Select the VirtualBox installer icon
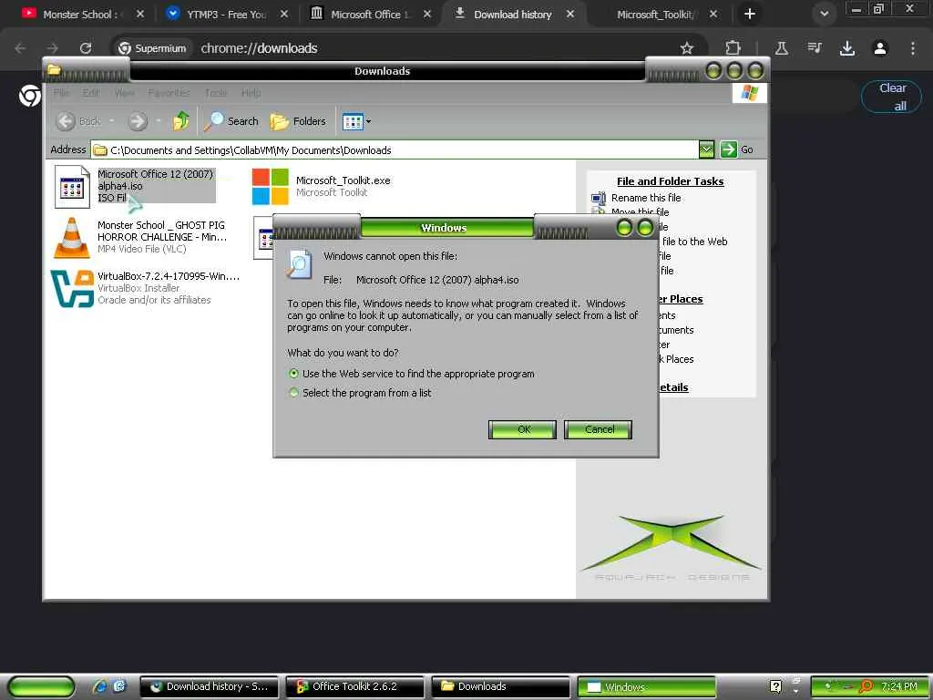 point(72,289)
